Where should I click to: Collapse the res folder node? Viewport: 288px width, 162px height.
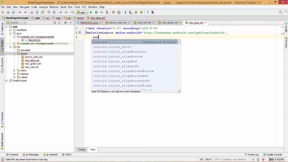10,47
